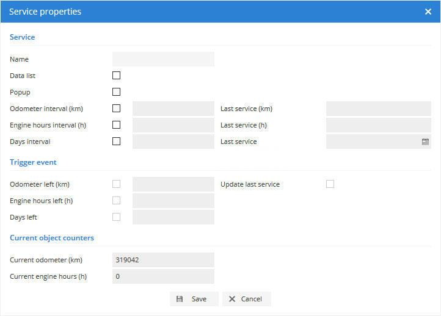Select the Current engine hours (h) field
This screenshot has height=316, width=441.
pyautogui.click(x=163, y=276)
